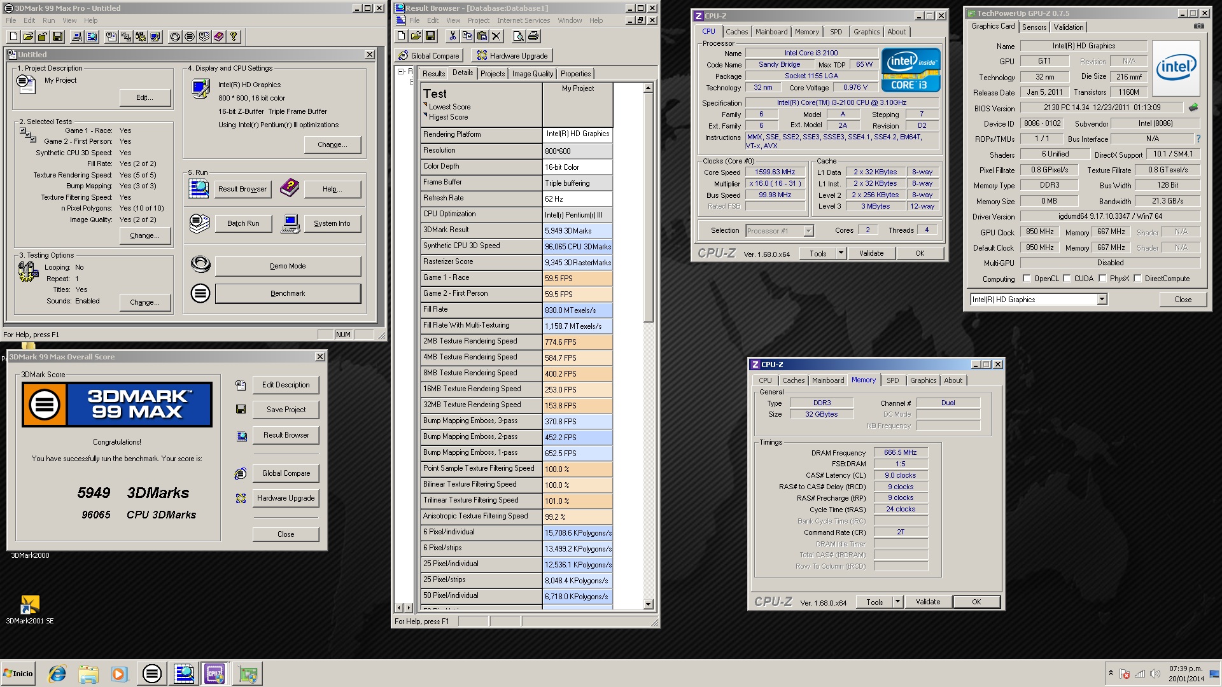
Task: Click GPU-Z camera screenshot icon
Action: point(1198,26)
